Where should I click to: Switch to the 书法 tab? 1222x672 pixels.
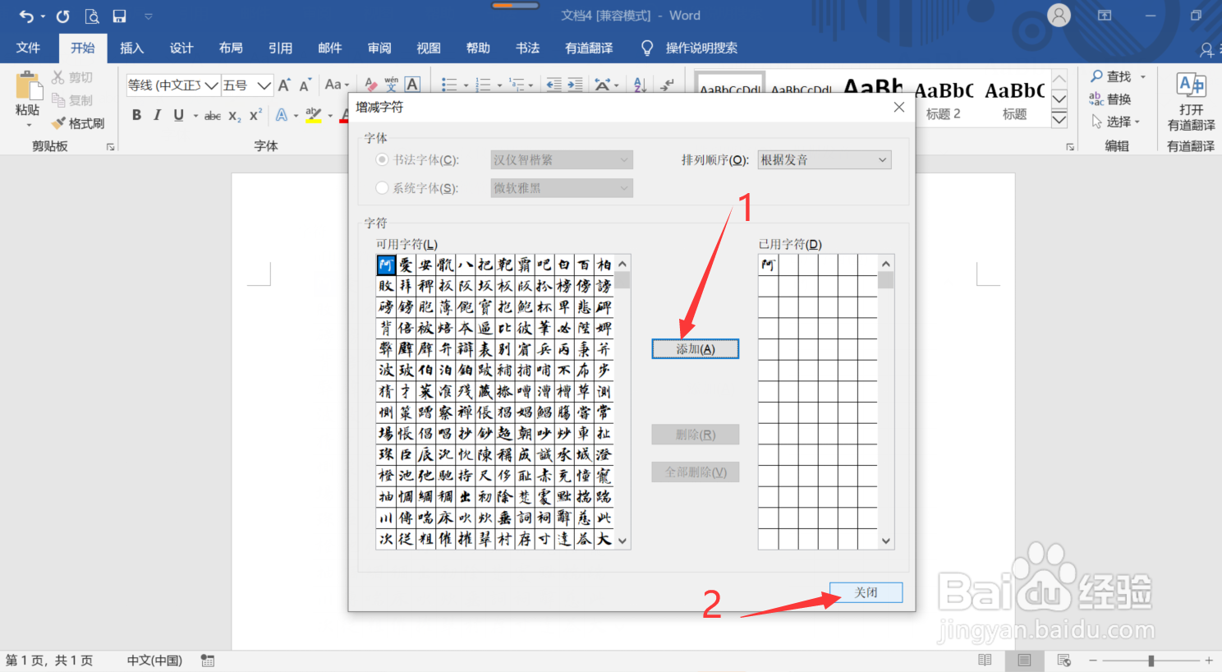click(x=527, y=48)
